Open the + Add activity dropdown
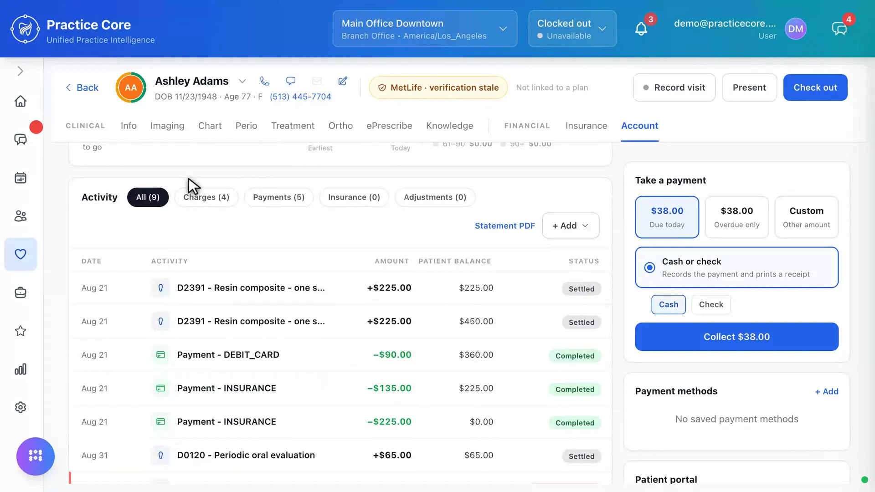 pyautogui.click(x=571, y=225)
